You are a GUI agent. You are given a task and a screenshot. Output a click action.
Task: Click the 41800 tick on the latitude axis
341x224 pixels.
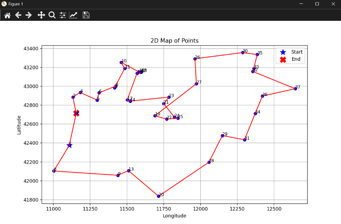[31, 200]
